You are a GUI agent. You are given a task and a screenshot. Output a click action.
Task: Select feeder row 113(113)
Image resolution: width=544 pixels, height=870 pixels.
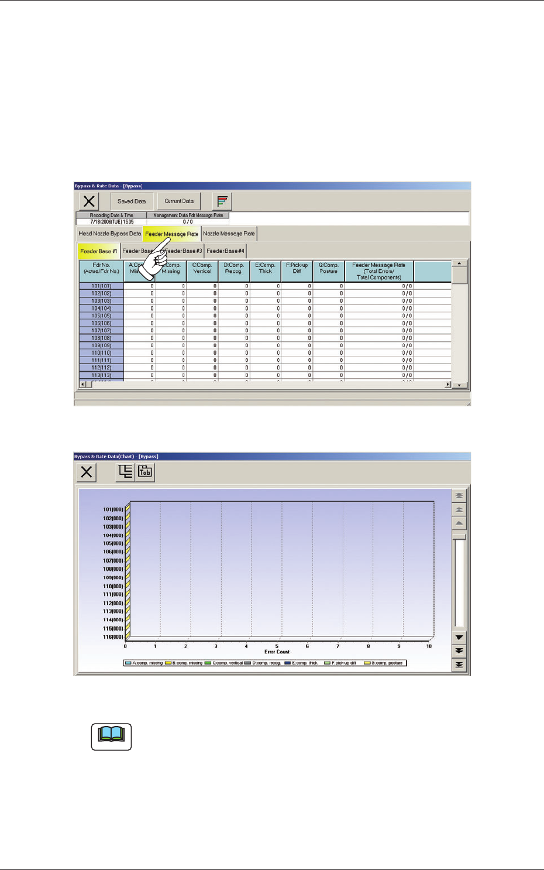[x=101, y=375]
